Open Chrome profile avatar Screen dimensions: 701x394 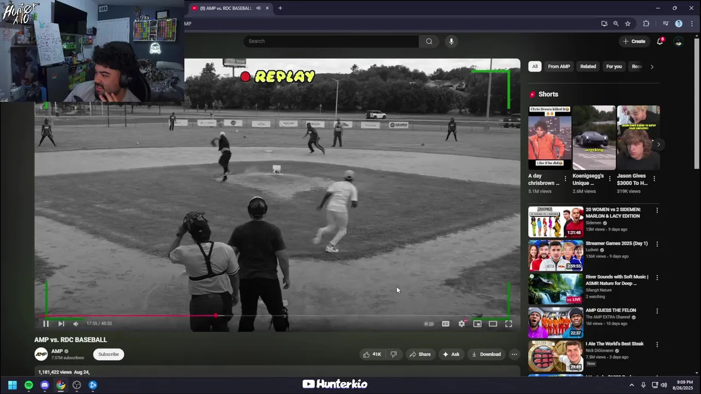[x=679, y=24]
